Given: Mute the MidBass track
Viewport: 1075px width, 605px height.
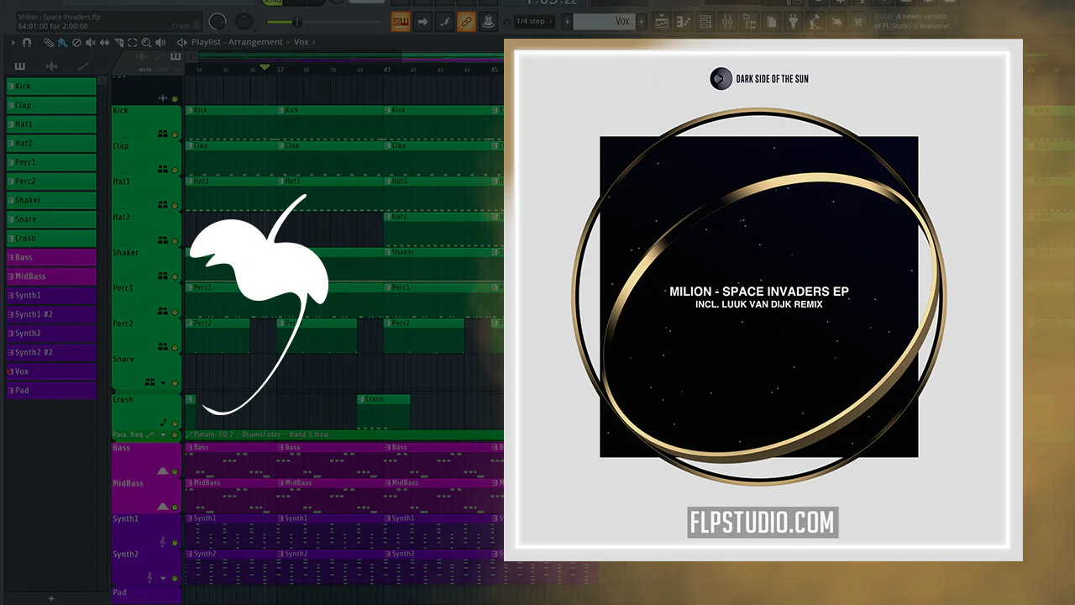Looking at the screenshot, I should (175, 507).
